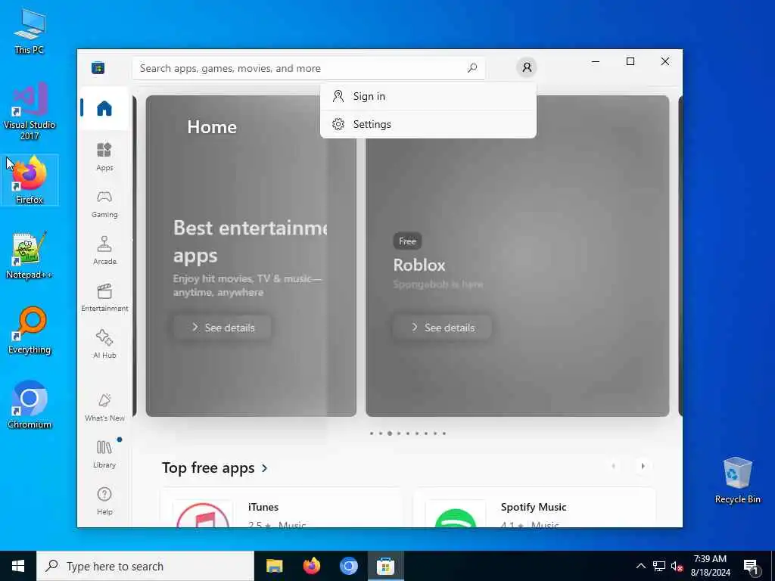The width and height of the screenshot is (775, 581).
Task: Open the Library in sidebar
Action: (x=104, y=454)
